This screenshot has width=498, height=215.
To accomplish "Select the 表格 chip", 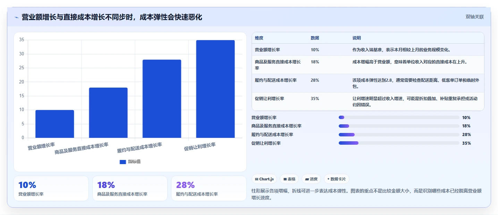I will pos(289,179).
